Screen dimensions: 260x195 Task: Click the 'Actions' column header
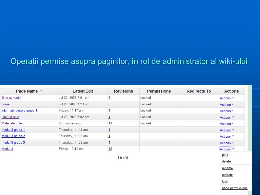232,91
